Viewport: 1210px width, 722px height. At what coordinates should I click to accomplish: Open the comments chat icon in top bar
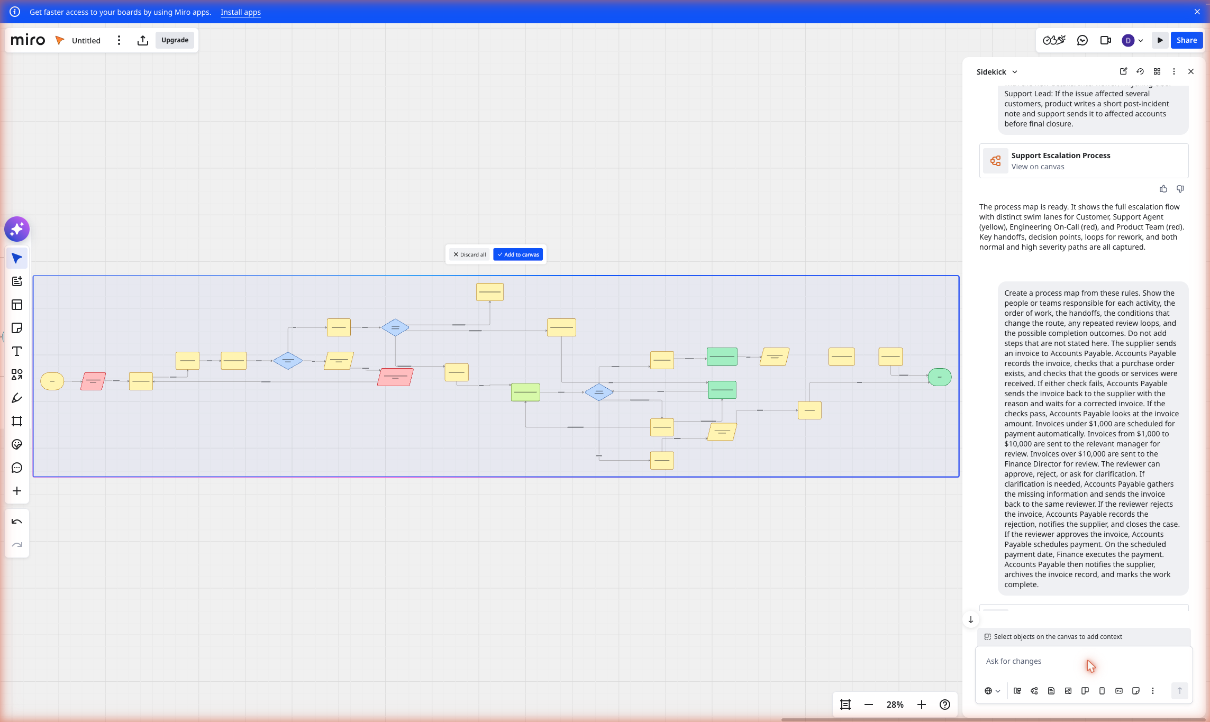(1082, 40)
